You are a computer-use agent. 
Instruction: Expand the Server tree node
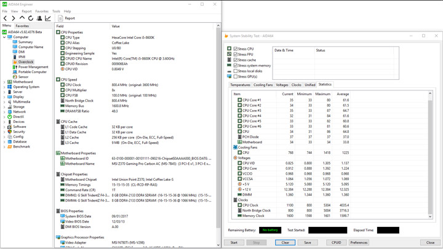coord(4,92)
